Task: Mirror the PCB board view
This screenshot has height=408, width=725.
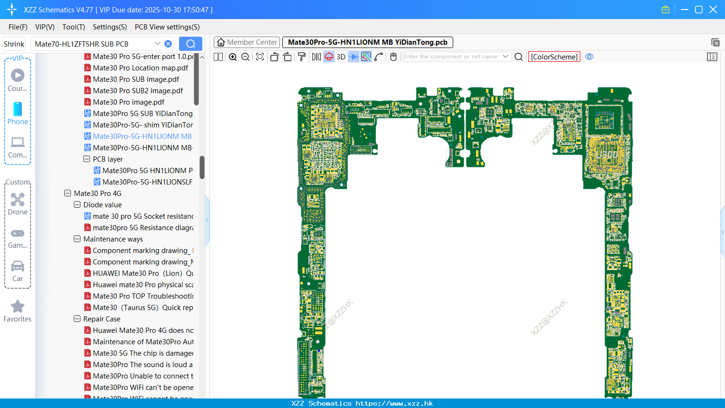Action: pyautogui.click(x=317, y=57)
